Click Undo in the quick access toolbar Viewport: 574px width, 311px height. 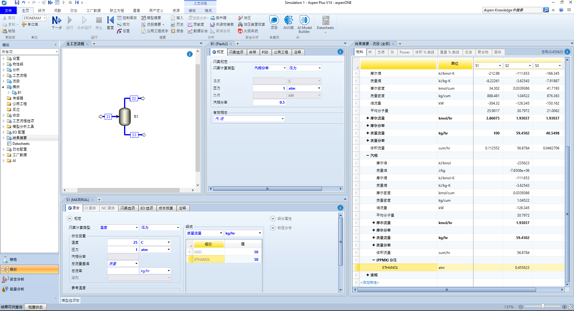point(24,2)
